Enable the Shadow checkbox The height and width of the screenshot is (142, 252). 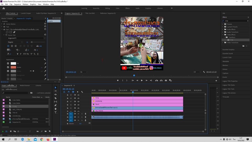tap(8, 79)
